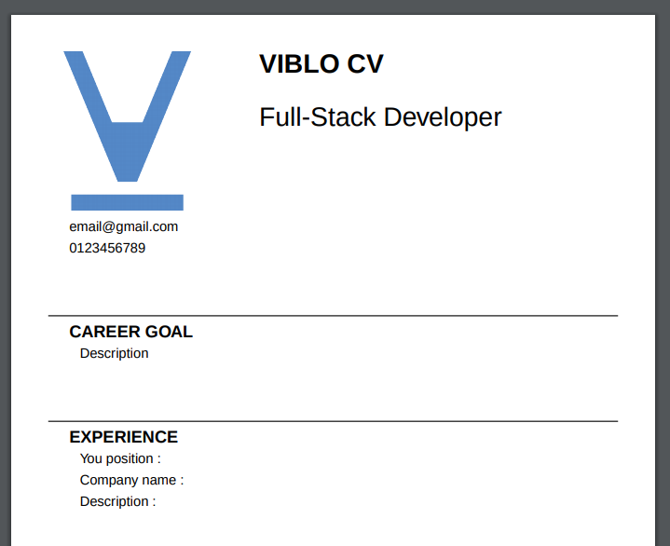Click "Description :" under Experience

coord(117,501)
